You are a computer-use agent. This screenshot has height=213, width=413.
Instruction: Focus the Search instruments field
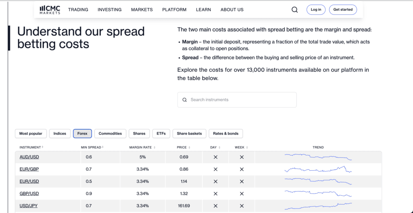coord(237,100)
